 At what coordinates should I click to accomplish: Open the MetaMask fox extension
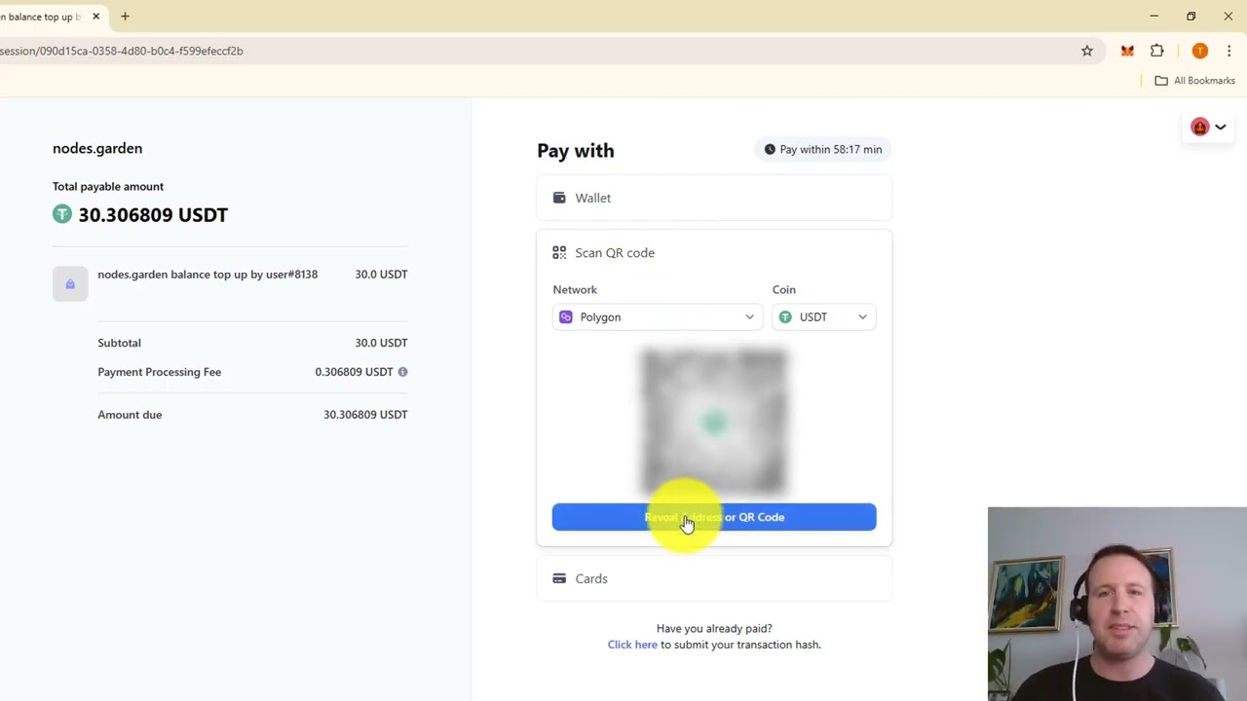(1127, 51)
